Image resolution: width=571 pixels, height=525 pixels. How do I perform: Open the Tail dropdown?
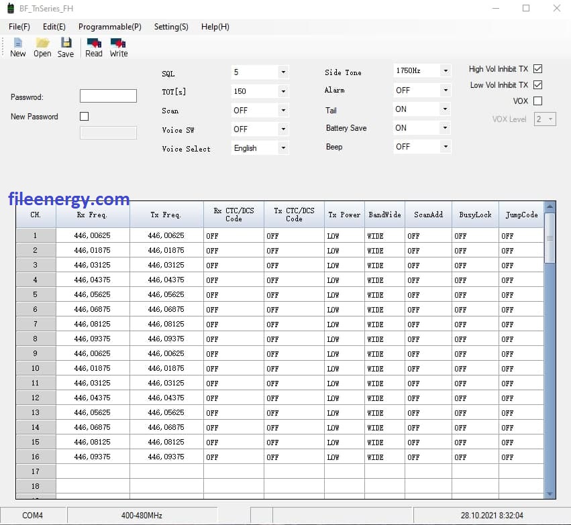(x=422, y=109)
